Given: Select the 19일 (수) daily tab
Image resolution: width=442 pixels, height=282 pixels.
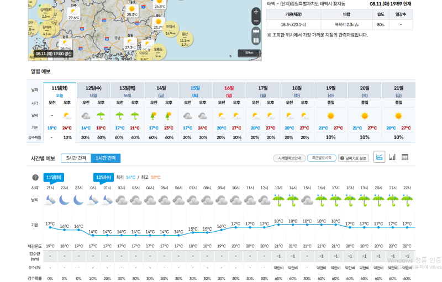Looking at the screenshot, I should (x=330, y=92).
